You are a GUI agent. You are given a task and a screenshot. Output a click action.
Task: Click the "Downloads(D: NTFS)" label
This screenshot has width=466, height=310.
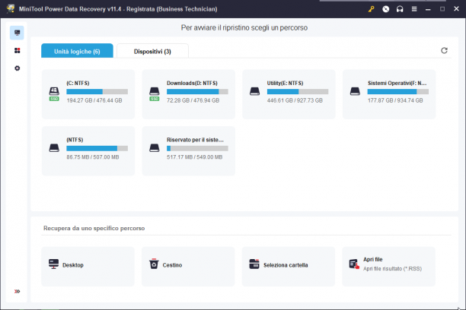click(192, 83)
